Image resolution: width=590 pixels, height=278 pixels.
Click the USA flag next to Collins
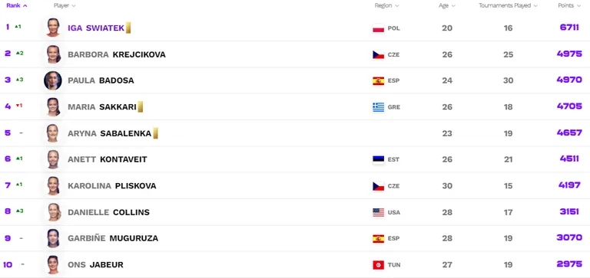click(x=379, y=212)
